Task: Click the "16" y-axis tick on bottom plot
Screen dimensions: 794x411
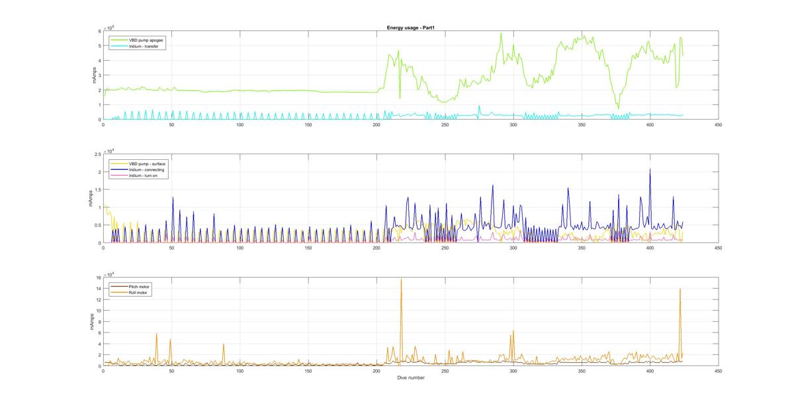Action: (x=99, y=278)
